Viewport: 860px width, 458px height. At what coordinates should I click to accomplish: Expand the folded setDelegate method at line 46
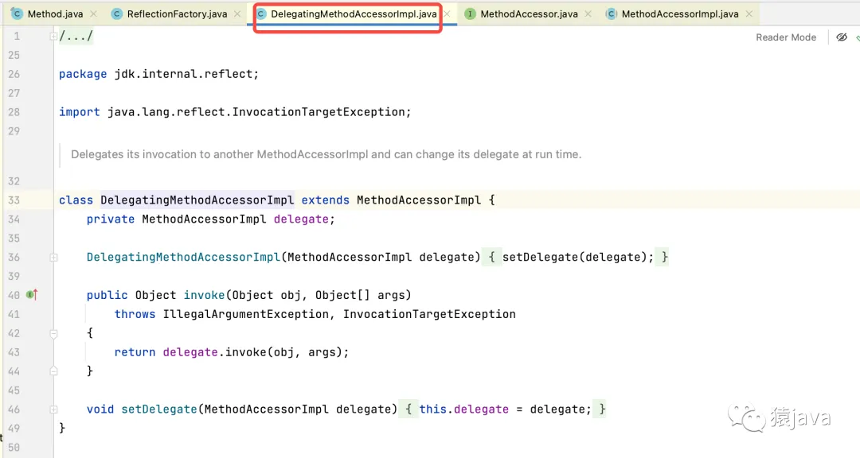pos(53,409)
